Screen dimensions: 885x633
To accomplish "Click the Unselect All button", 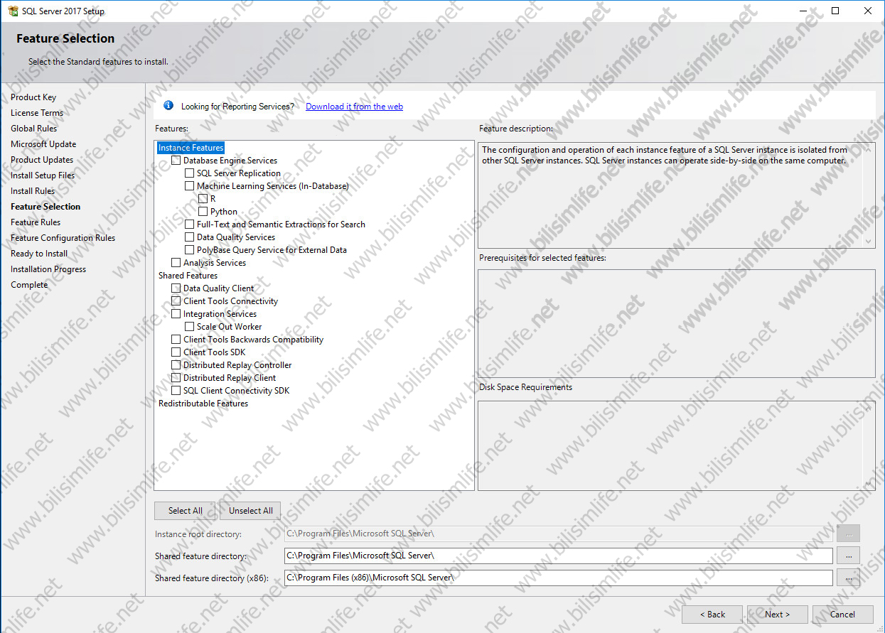I will (251, 511).
